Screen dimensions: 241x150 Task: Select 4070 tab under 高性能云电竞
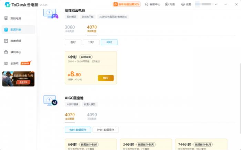tap(92, 28)
